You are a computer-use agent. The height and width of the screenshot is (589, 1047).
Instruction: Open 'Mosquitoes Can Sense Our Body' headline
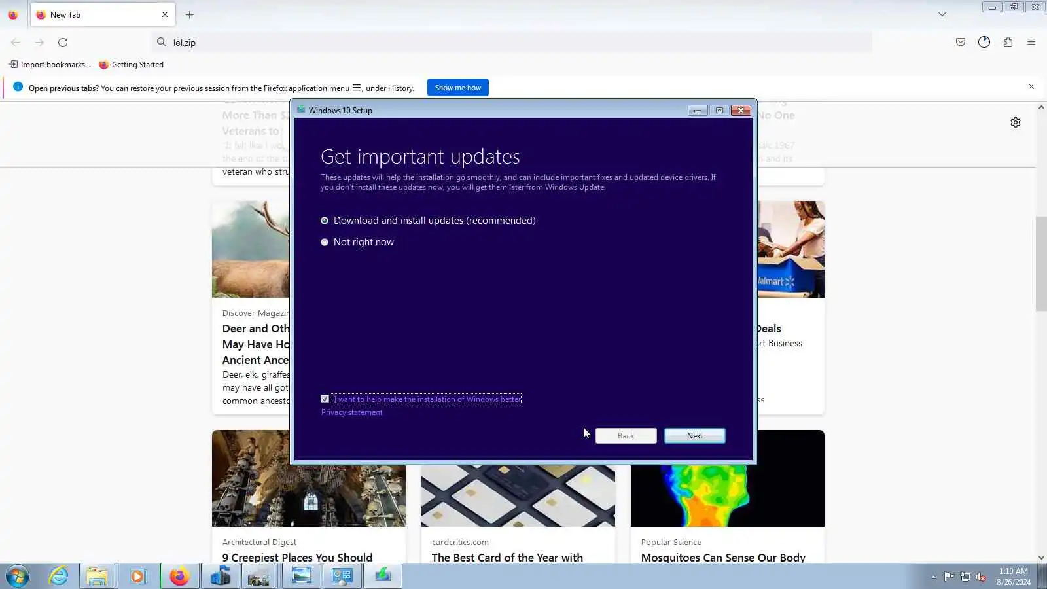click(x=723, y=558)
